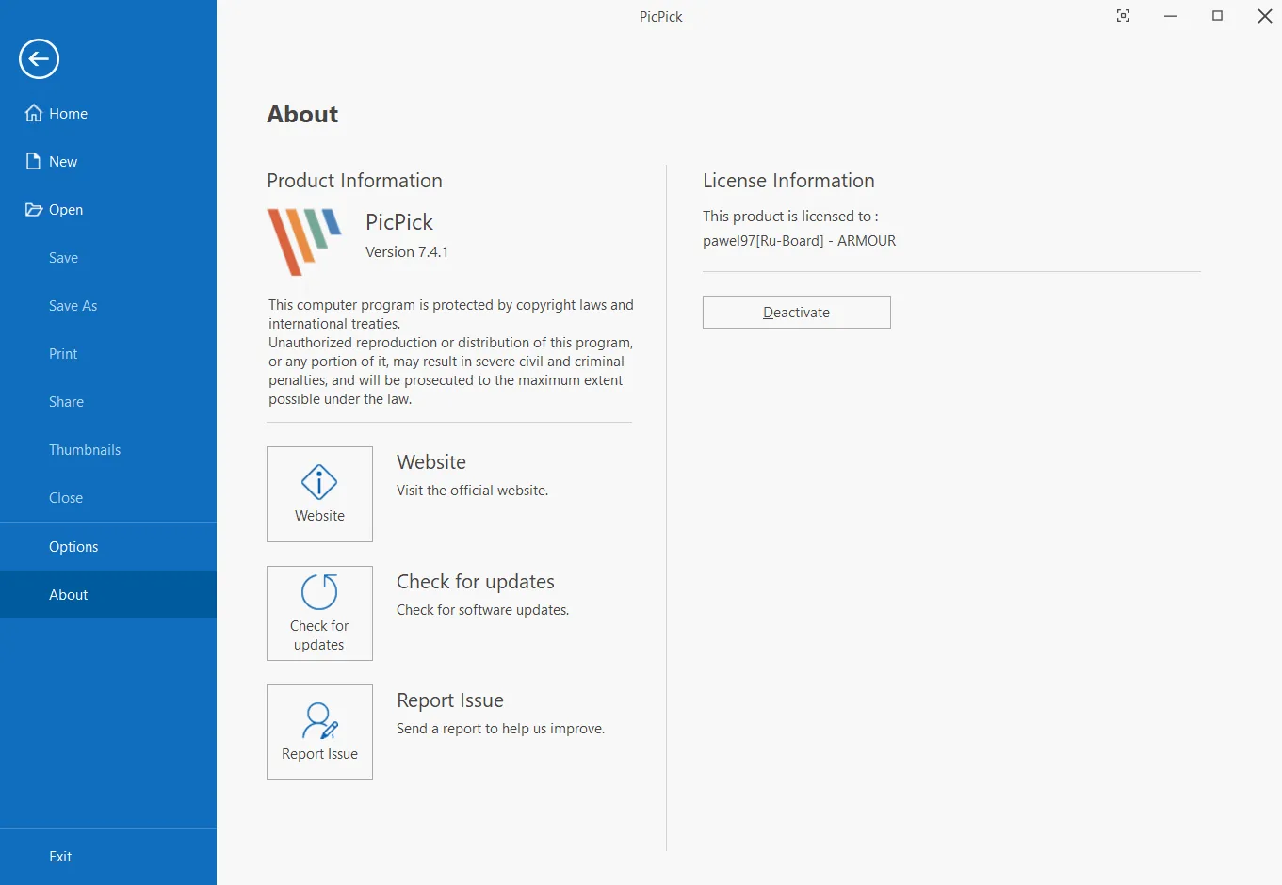Select Close in the sidebar menu
1282x885 pixels.
[108, 497]
